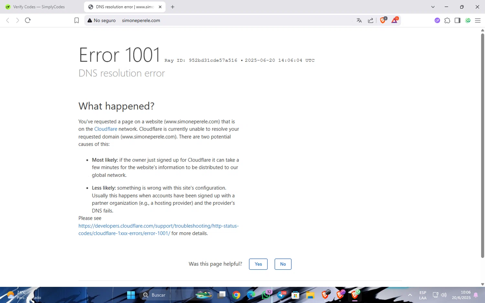Click the 'No seguro' security warning indicator
The width and height of the screenshot is (485, 303).
click(102, 20)
